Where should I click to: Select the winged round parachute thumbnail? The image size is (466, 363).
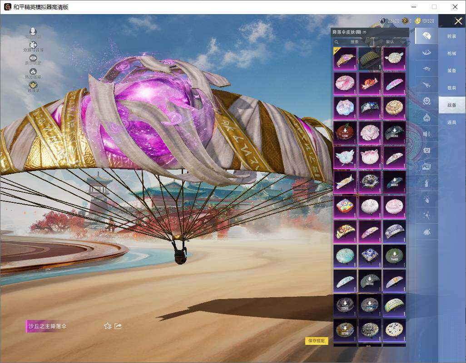click(394, 59)
